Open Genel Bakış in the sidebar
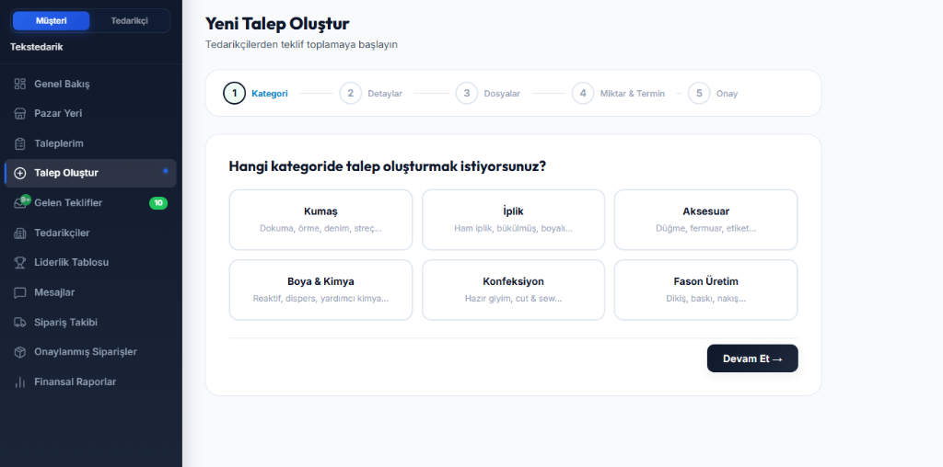Screen dimensions: 943x467 tap(90, 84)
